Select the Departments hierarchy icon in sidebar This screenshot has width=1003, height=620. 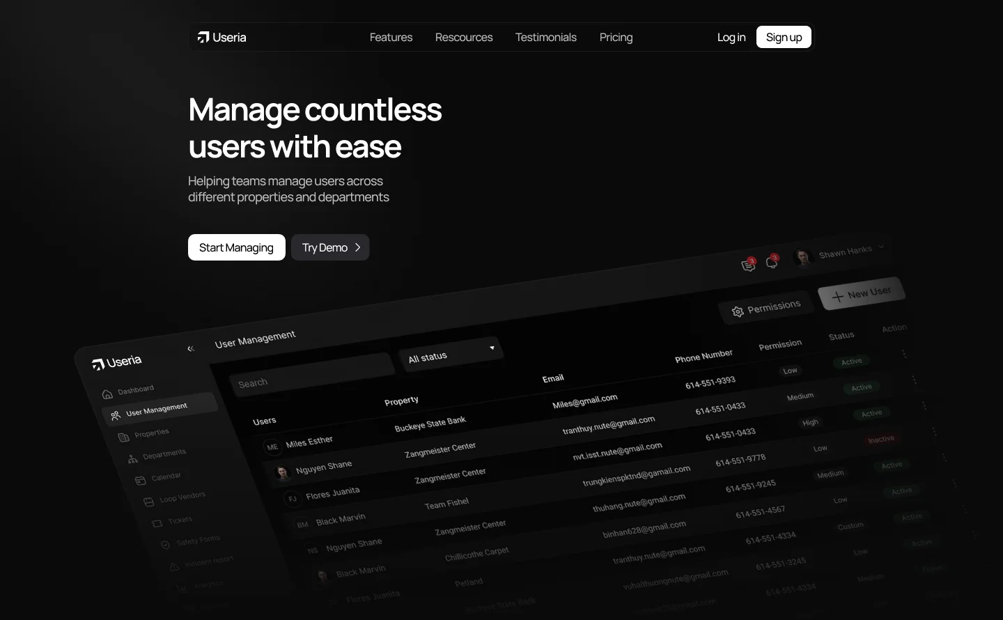[132, 459]
